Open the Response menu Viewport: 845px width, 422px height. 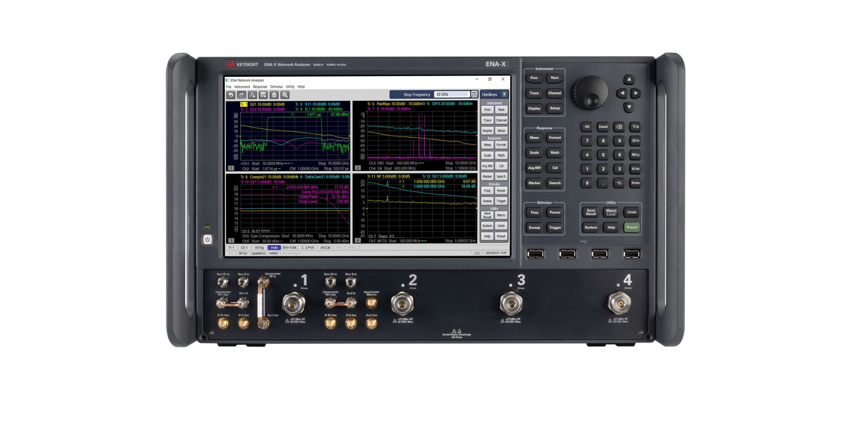tap(260, 87)
